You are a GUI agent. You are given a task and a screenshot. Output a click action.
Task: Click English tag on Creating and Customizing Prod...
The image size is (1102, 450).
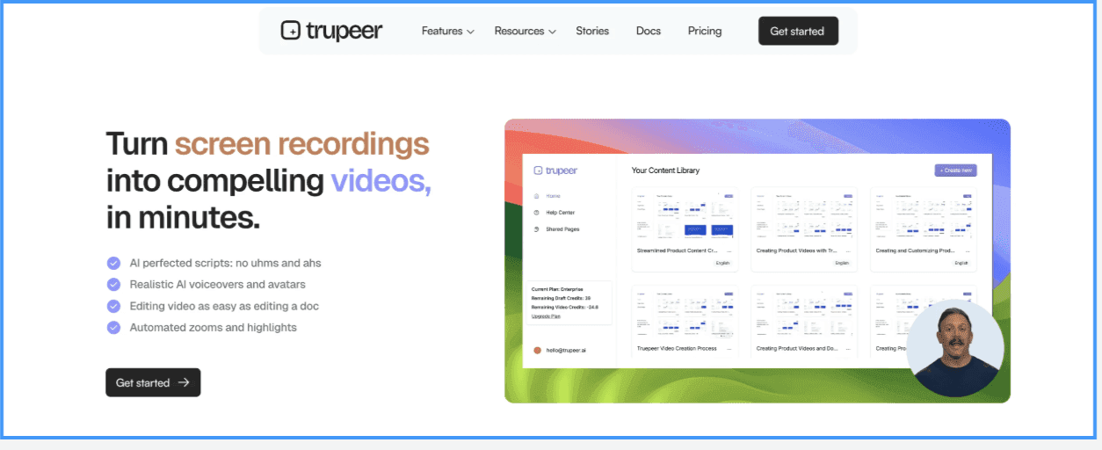pos(961,263)
